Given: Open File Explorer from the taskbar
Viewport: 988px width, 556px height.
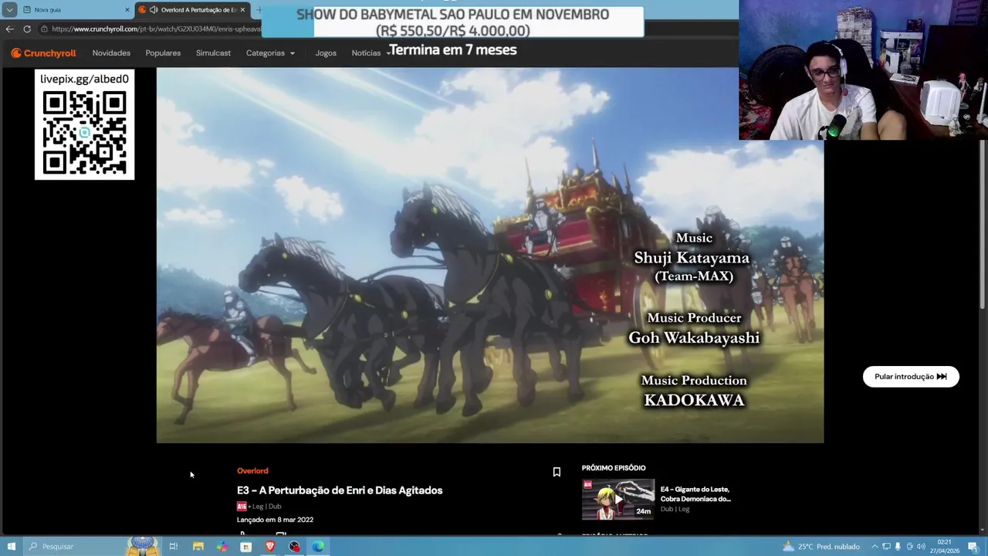Looking at the screenshot, I should click(198, 547).
